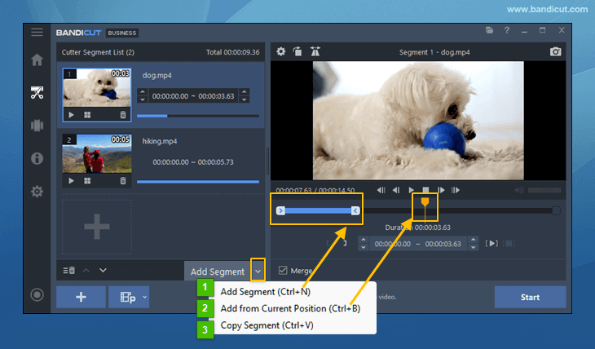
Task: Play the dog.mp4 segment
Action: pyautogui.click(x=71, y=115)
